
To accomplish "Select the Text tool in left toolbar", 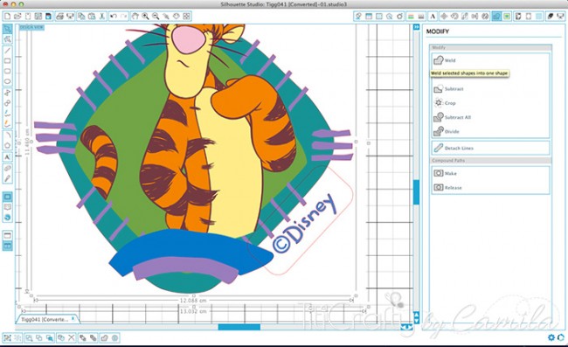I will click(x=7, y=156).
